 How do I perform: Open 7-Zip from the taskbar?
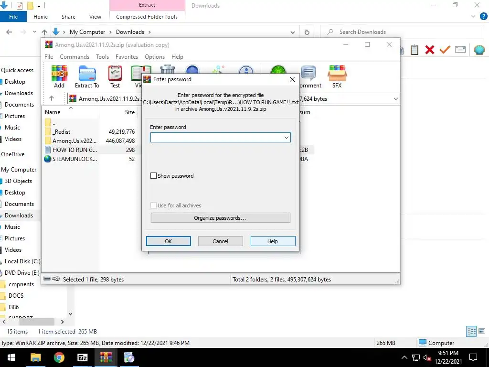82,357
